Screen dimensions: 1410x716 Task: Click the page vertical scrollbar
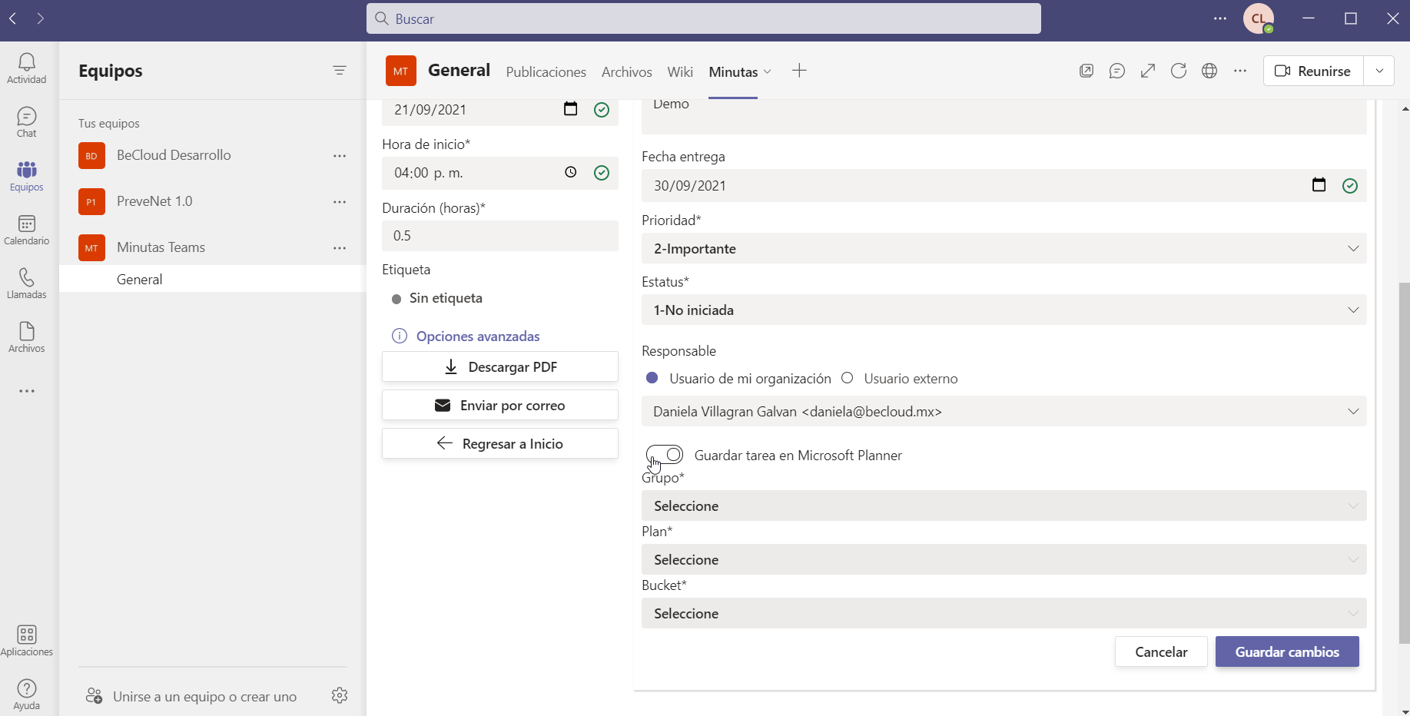click(x=1404, y=463)
